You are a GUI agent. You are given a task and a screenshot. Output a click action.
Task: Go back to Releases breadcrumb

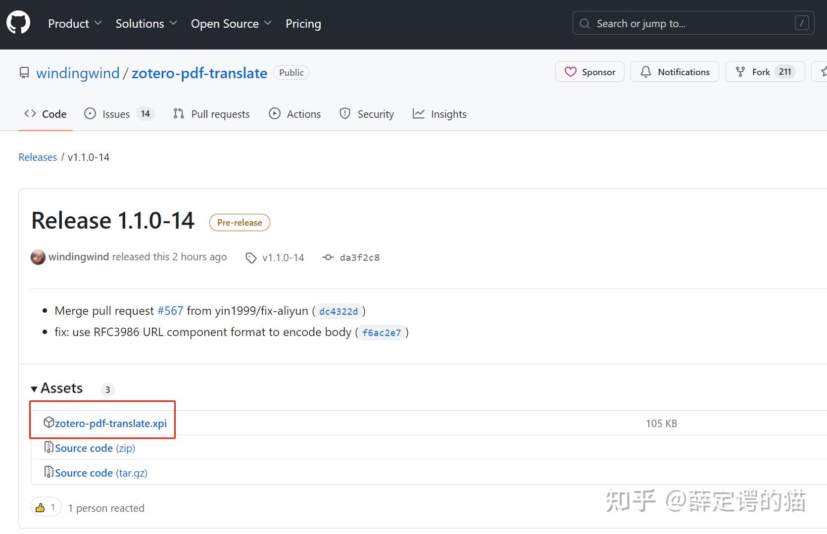coord(38,157)
